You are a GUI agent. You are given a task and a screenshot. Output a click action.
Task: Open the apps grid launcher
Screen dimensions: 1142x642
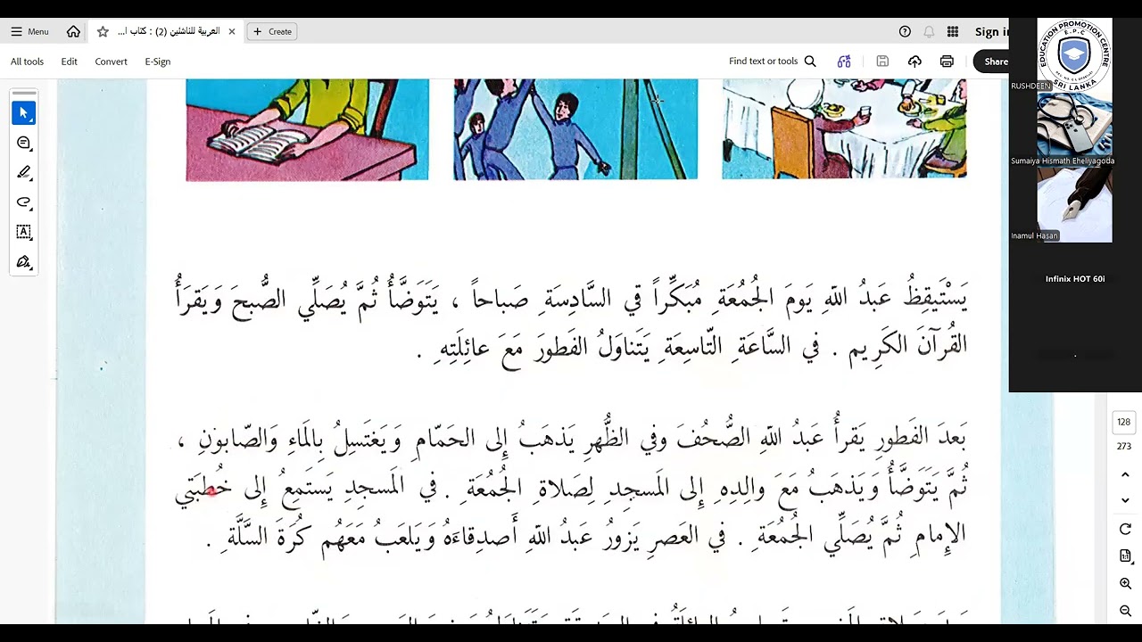[953, 31]
